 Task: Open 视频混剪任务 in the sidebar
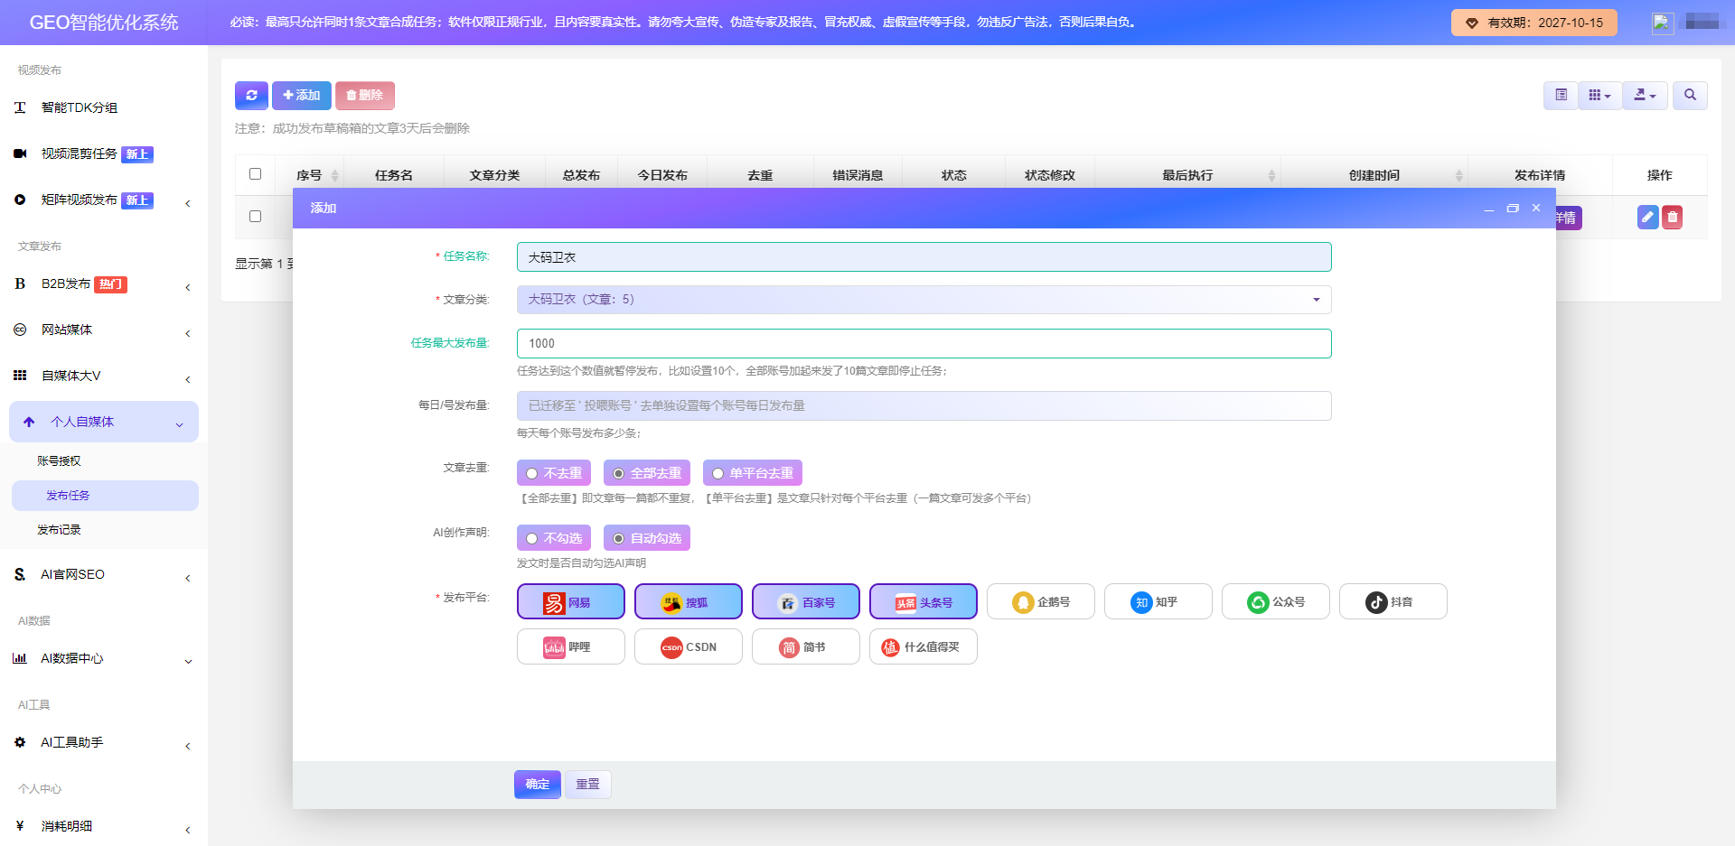click(x=80, y=154)
